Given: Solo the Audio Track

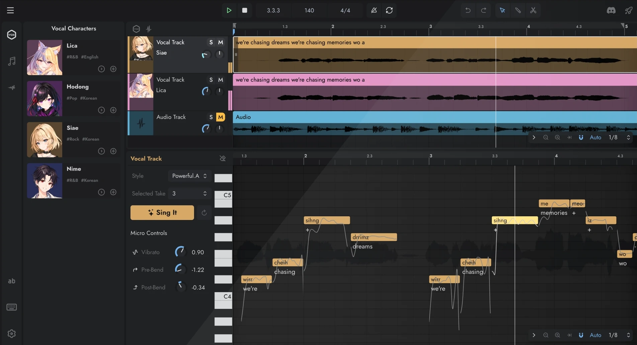Looking at the screenshot, I should coord(211,117).
